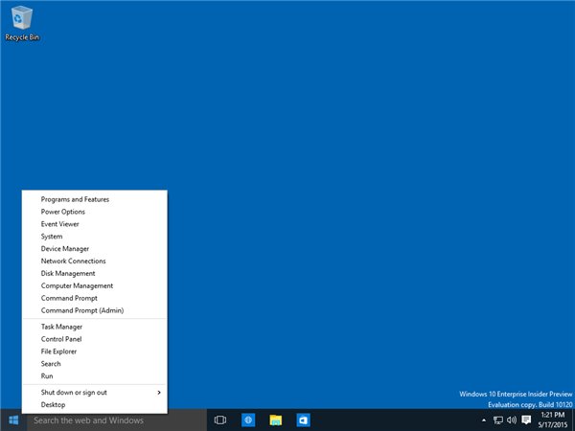Click the network icon in system tray
Viewport: 575px width, 431px height.
click(x=498, y=420)
